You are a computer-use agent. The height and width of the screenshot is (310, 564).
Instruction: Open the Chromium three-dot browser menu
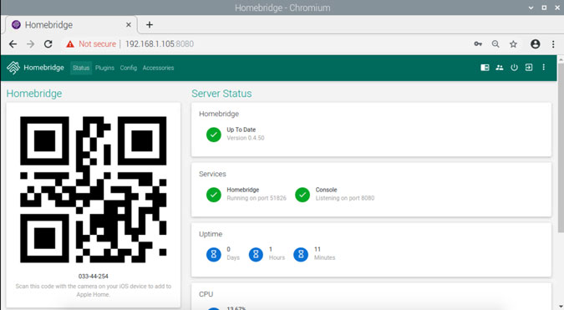pos(553,44)
